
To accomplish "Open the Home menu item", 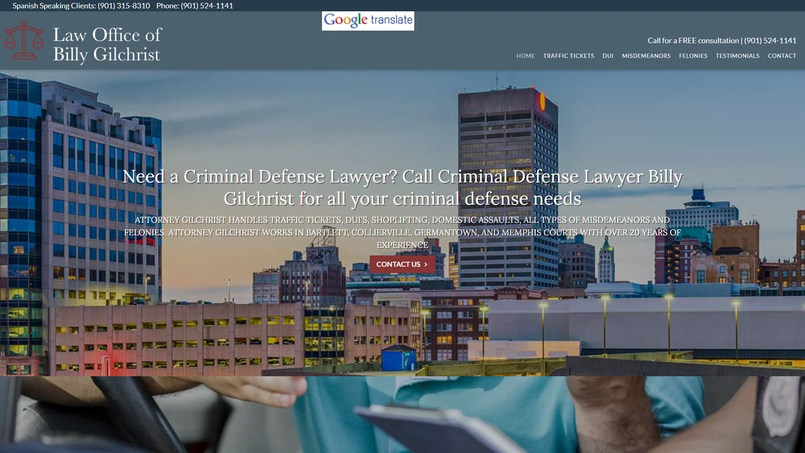I will [525, 56].
